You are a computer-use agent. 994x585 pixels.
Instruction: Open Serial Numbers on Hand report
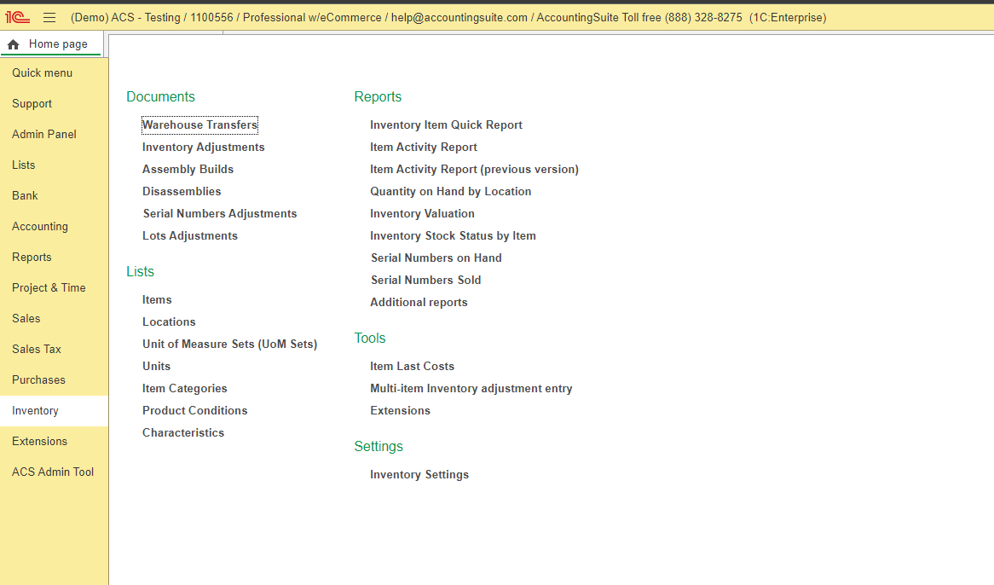click(436, 258)
